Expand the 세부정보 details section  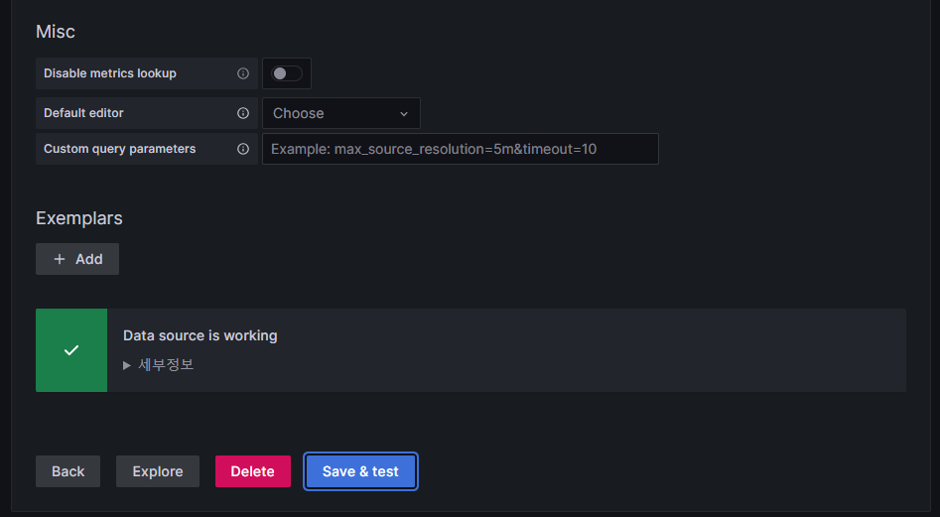(x=159, y=365)
